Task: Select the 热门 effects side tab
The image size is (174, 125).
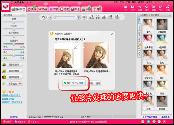Action: (139, 20)
